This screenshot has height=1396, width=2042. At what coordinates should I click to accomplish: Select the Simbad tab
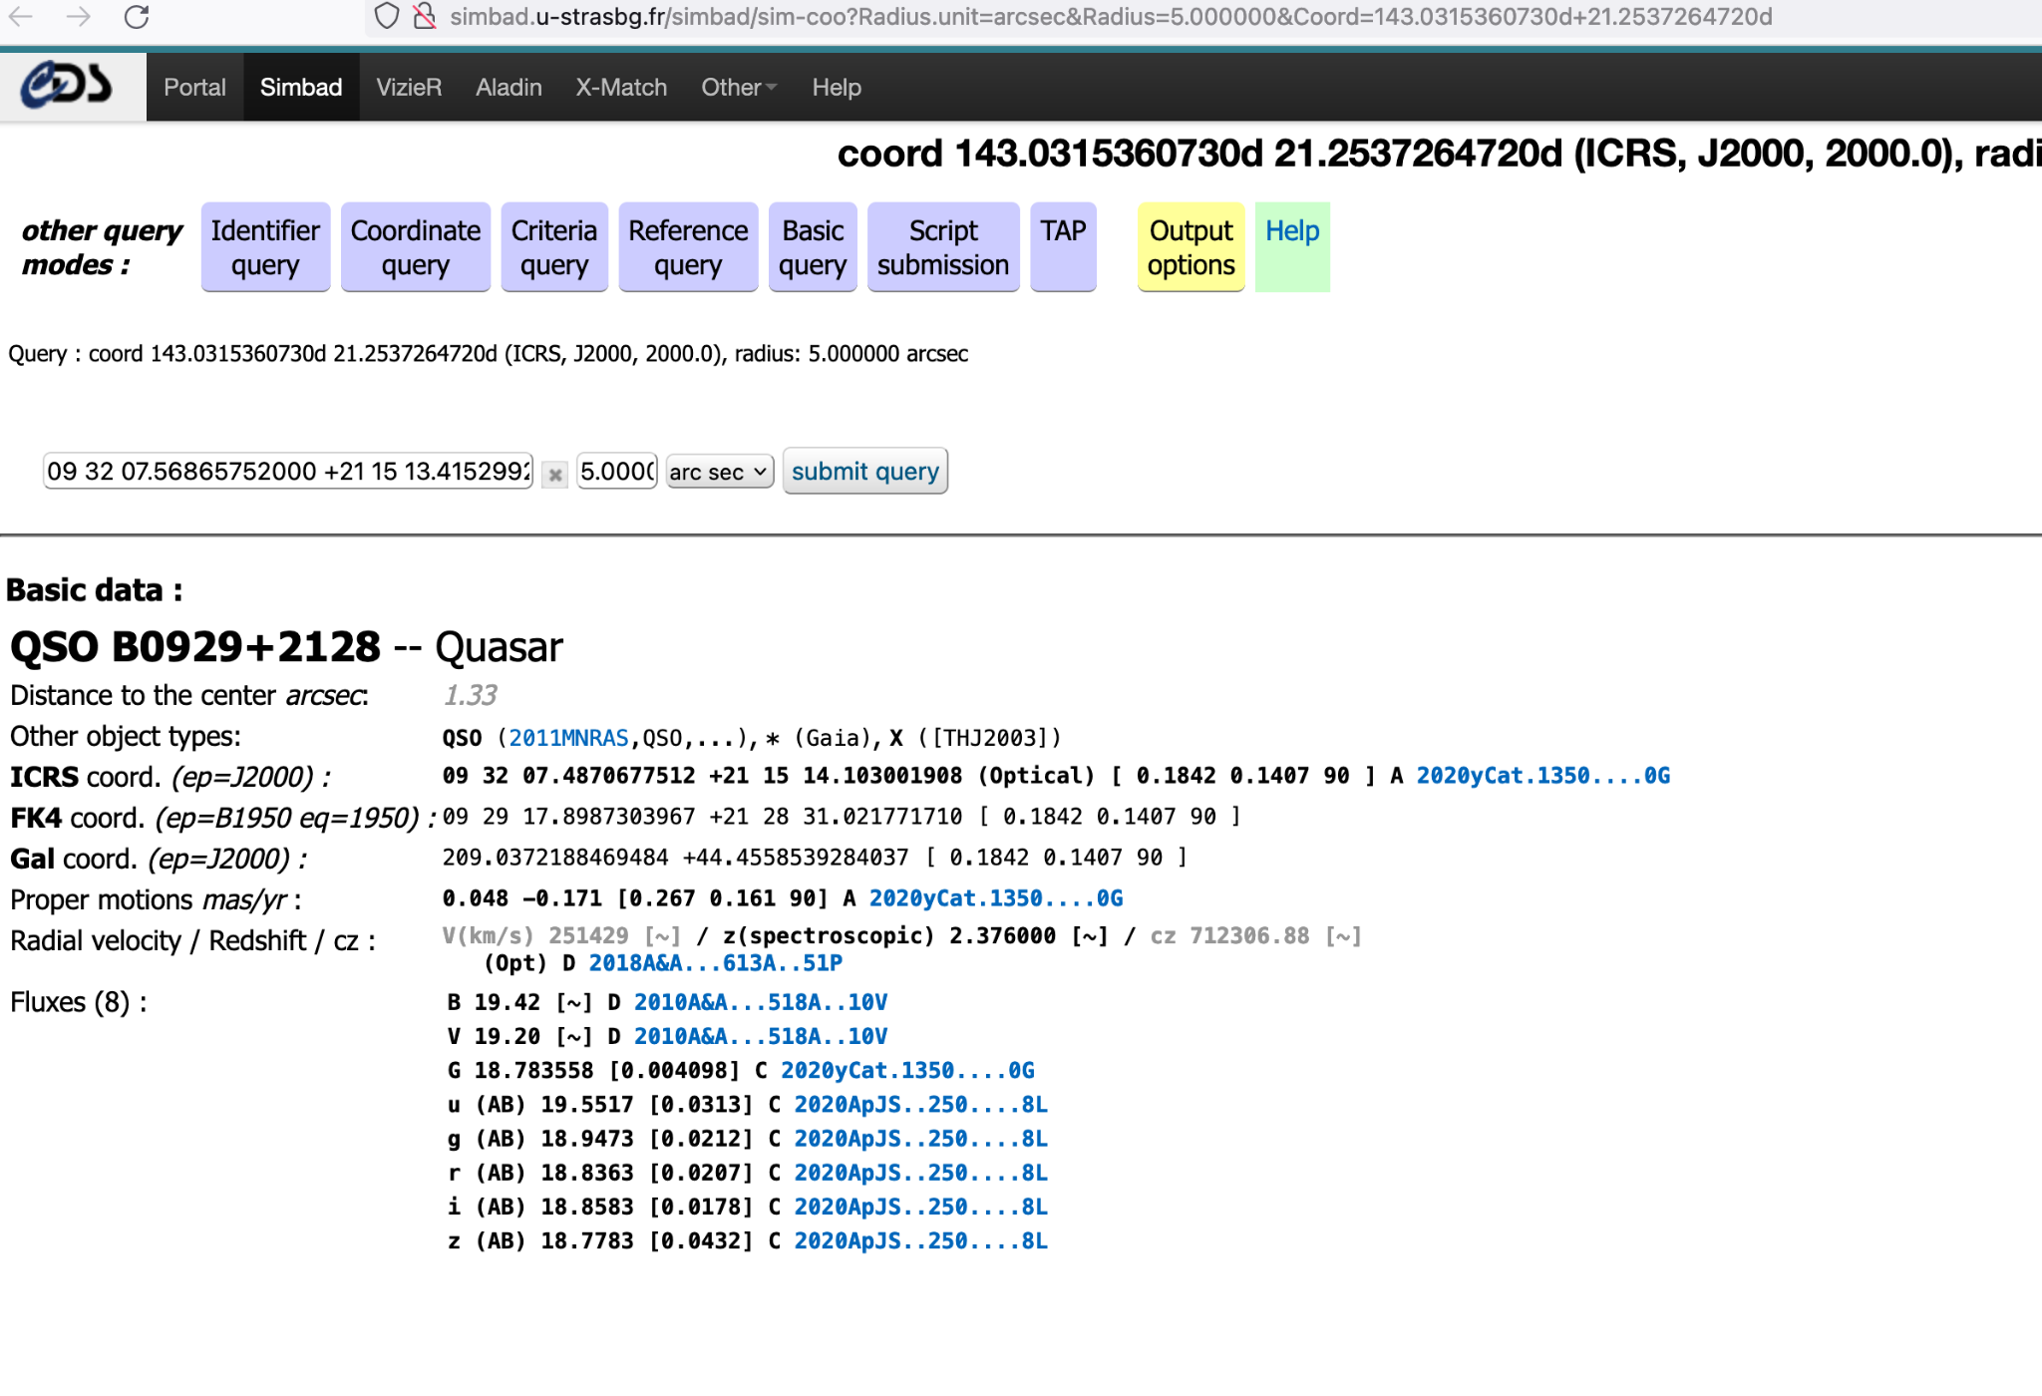[x=301, y=88]
